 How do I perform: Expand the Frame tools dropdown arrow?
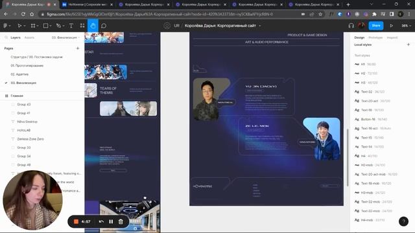pyautogui.click(x=38, y=26)
